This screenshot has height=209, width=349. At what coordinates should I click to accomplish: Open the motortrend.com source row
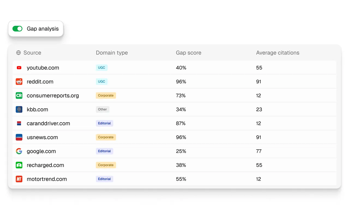[x=174, y=179]
